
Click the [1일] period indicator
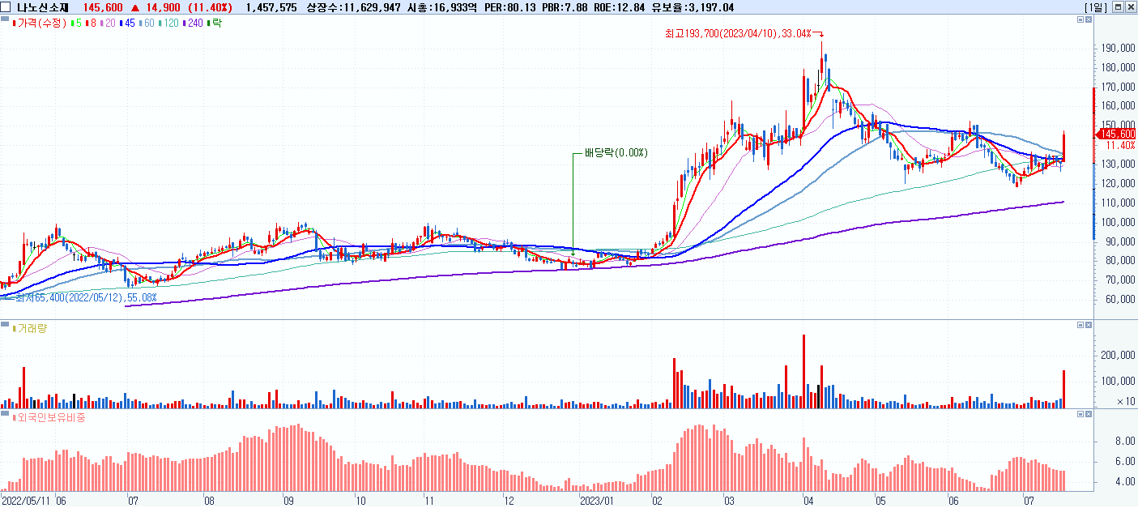tap(1096, 7)
